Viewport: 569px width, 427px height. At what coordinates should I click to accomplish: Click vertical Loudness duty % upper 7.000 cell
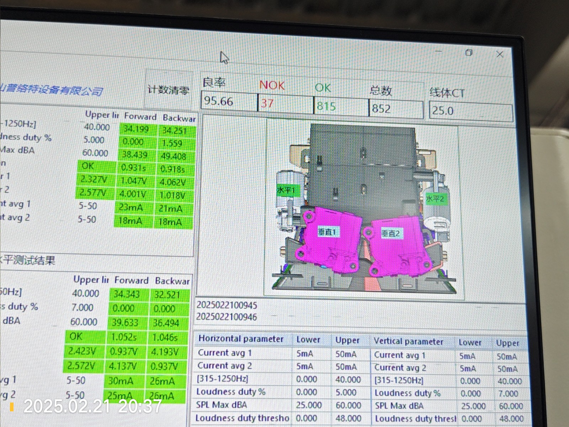tap(508, 394)
